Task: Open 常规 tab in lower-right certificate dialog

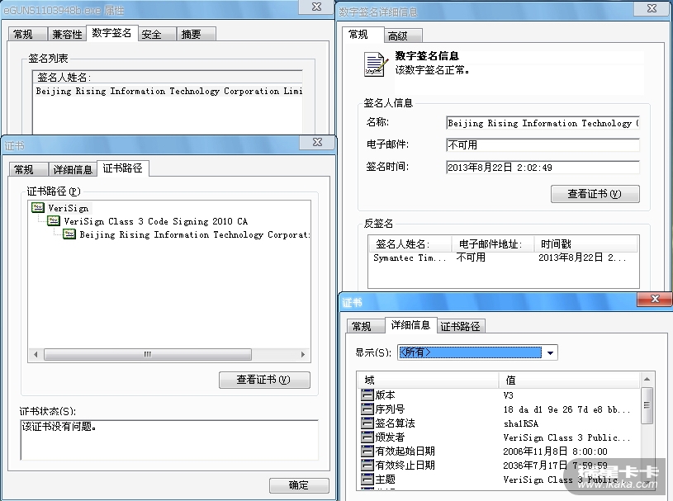Action: click(366, 326)
